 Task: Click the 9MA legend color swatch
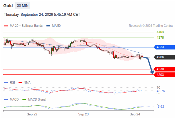[x=20, y=83]
